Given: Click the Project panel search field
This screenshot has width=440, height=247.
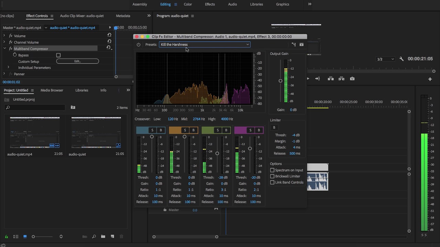Looking at the screenshot, I should 35,107.
